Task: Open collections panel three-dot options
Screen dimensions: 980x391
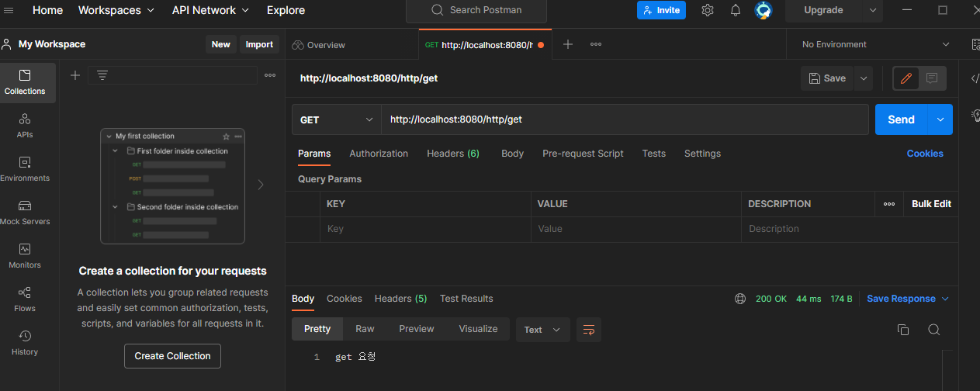Action: pos(270,75)
